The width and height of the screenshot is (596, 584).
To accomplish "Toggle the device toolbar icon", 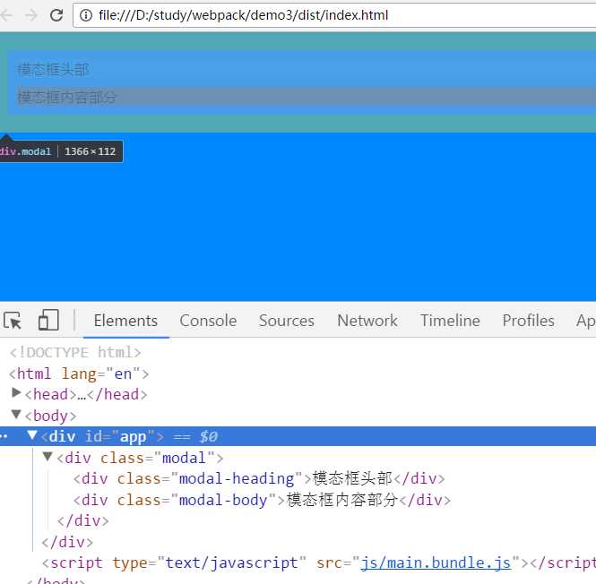I will pyautogui.click(x=48, y=320).
